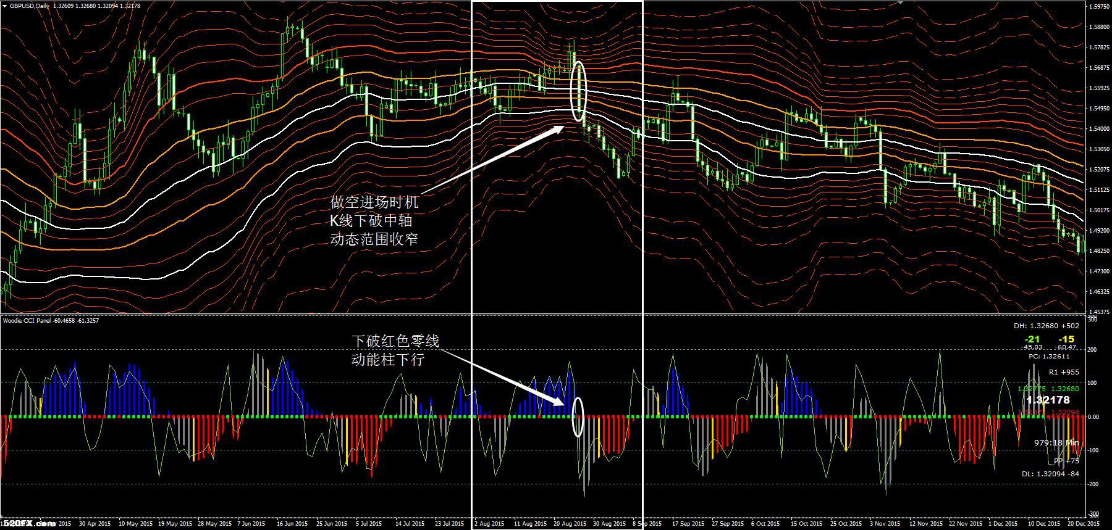The width and height of the screenshot is (1112, 530).
Task: Click price axis label 1.46325
Action: click(1099, 292)
